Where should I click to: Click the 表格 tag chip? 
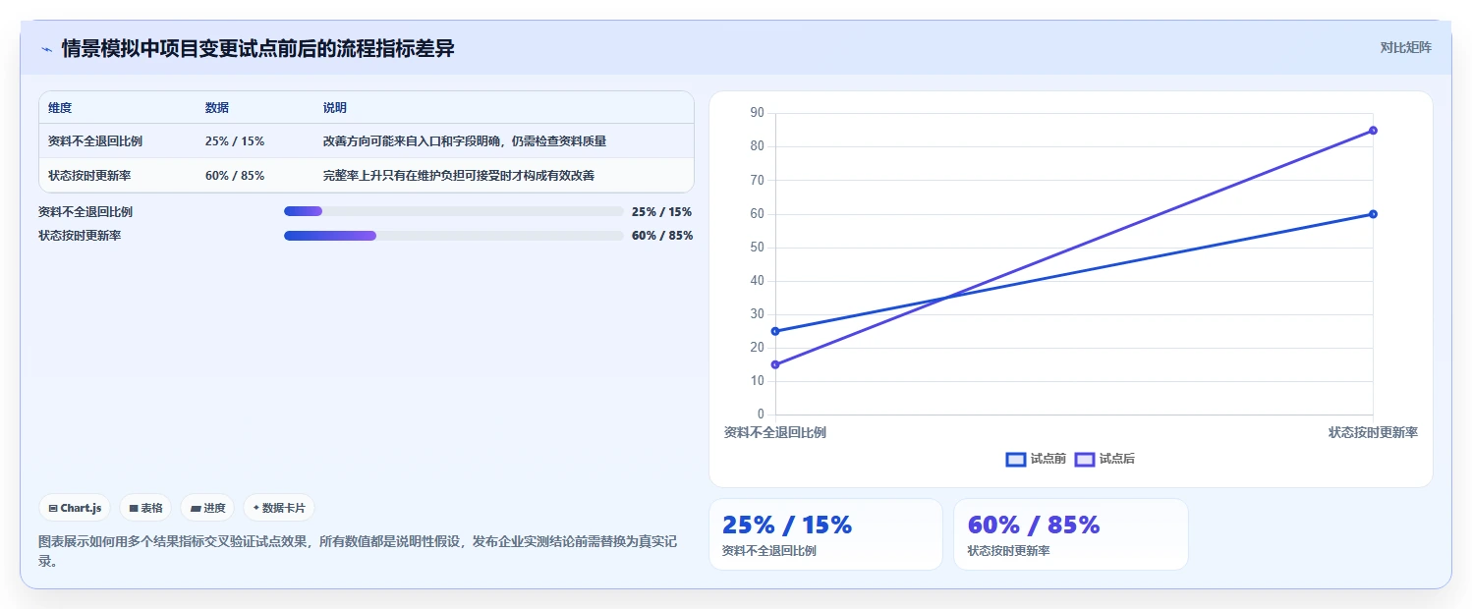click(x=145, y=508)
